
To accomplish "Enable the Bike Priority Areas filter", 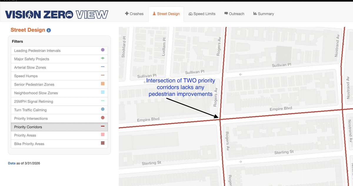I will (x=59, y=144).
